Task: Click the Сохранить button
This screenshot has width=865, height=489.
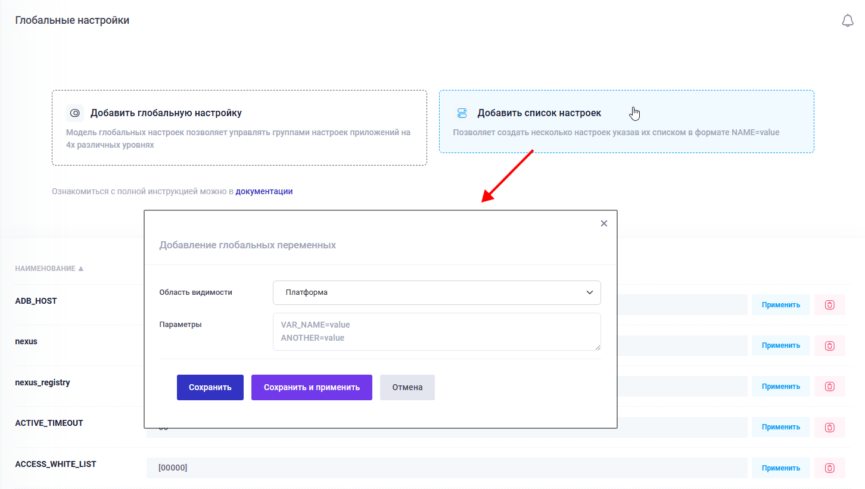Action: tap(210, 387)
